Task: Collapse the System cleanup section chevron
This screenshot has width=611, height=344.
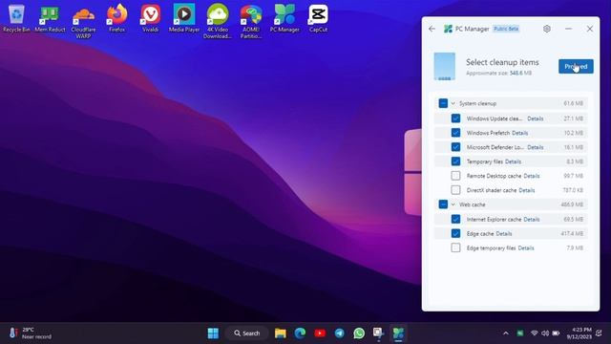Action: point(453,103)
